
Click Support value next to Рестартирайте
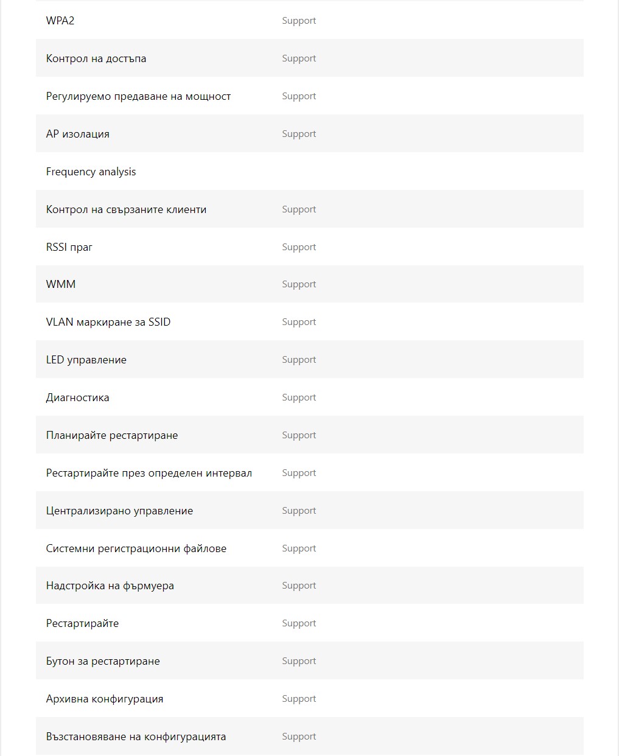[x=299, y=623]
